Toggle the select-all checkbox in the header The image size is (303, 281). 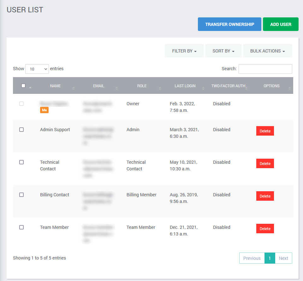23,86
